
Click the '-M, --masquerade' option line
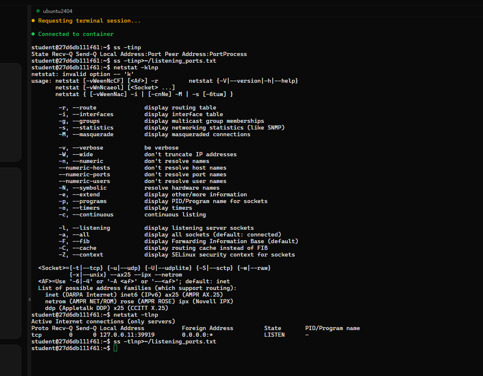point(154,134)
